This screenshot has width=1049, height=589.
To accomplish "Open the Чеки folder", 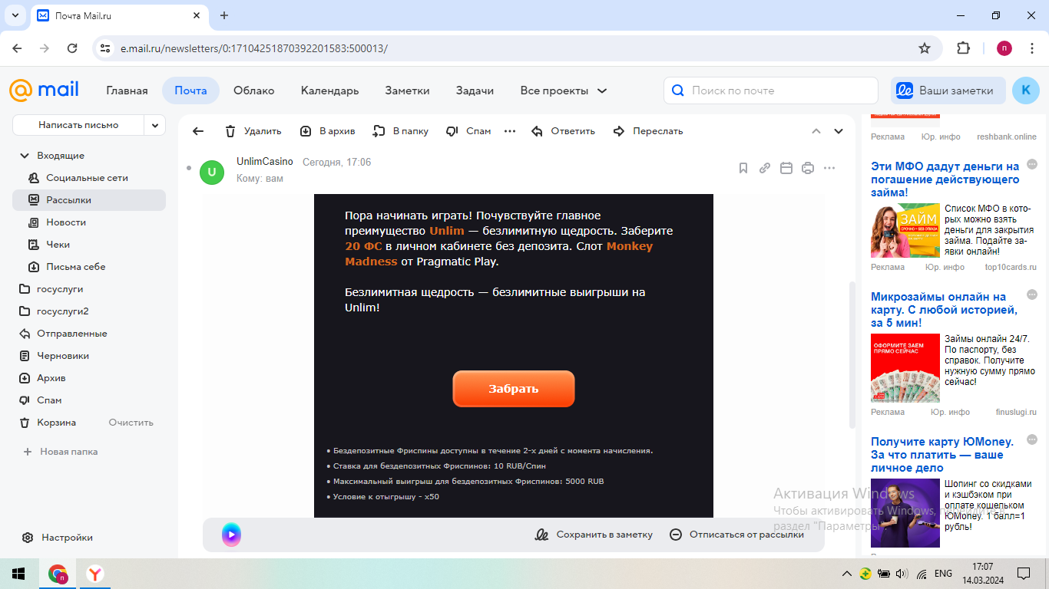I will 89,245.
